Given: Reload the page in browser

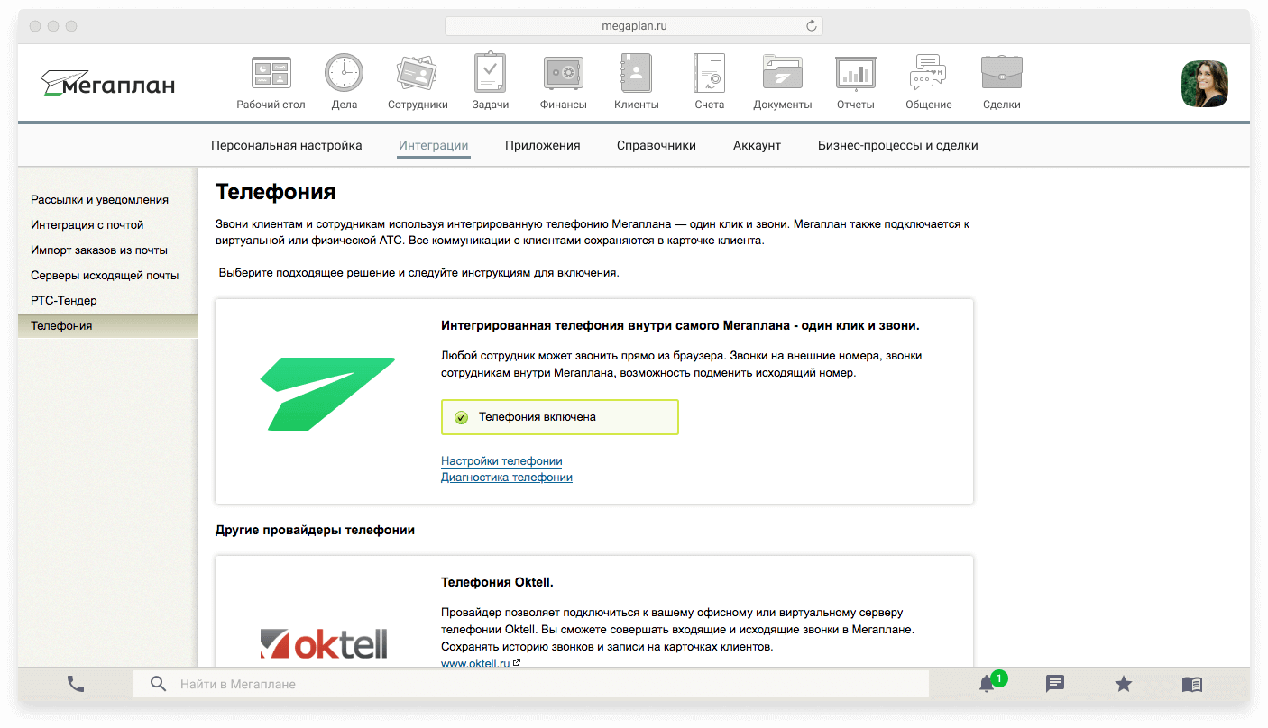Looking at the screenshot, I should (812, 26).
